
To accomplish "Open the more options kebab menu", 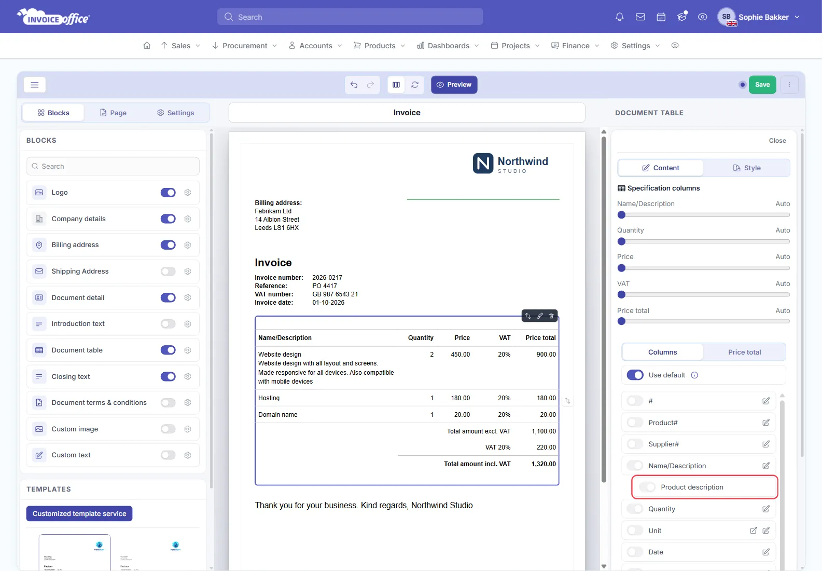I will pyautogui.click(x=789, y=85).
